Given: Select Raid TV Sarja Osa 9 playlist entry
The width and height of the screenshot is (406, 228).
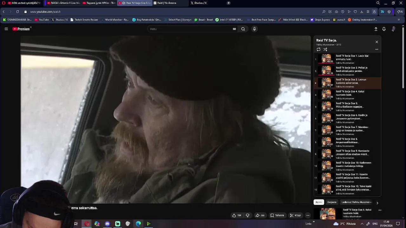Looking at the screenshot, I should point(347,154).
